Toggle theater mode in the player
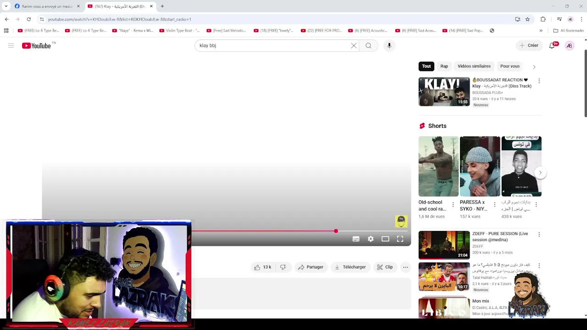Image resolution: width=587 pixels, height=330 pixels. 385,239
